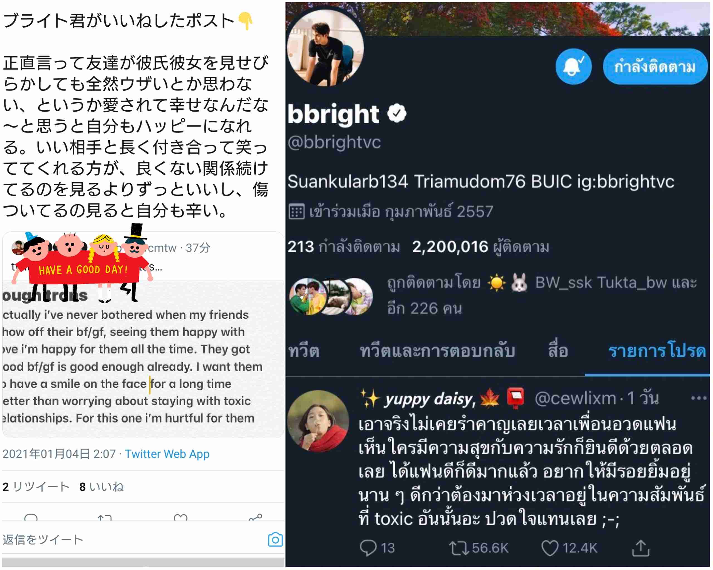
Task: Click the share icon below yuppy daisy's tweet
Action: pyautogui.click(x=641, y=548)
